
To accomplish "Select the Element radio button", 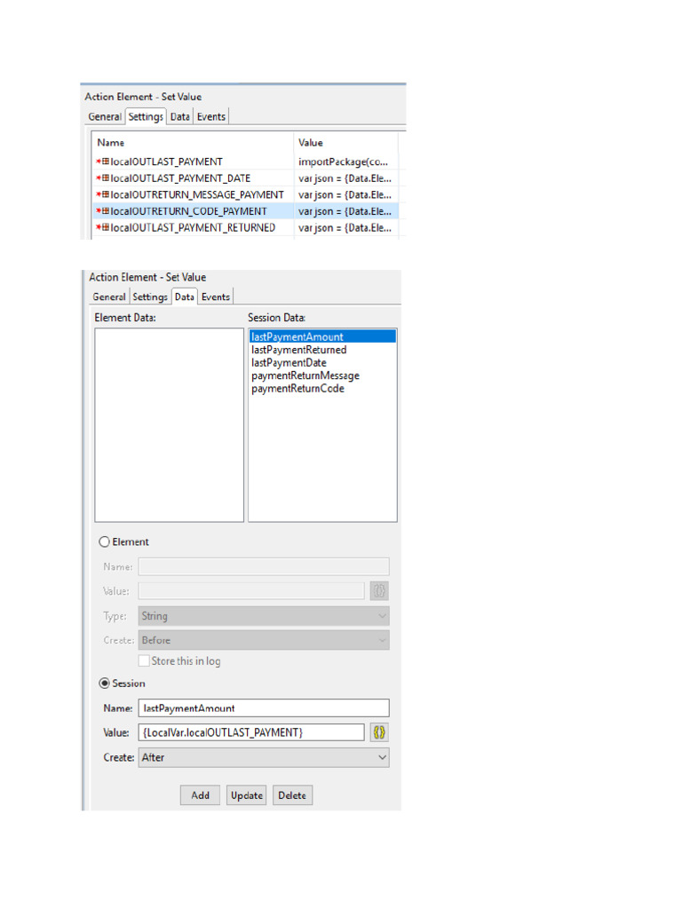I will point(105,541).
